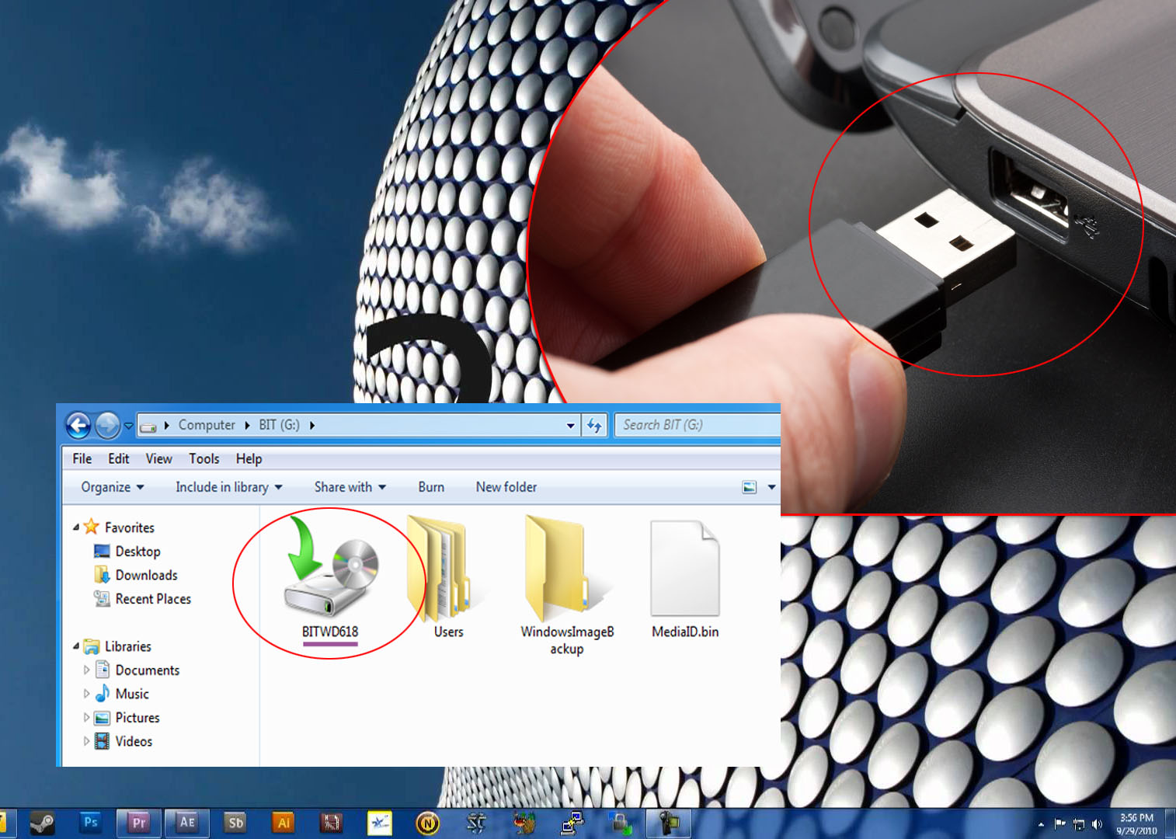Click the network computers taskbar icon
The image size is (1176, 839).
[x=573, y=823]
